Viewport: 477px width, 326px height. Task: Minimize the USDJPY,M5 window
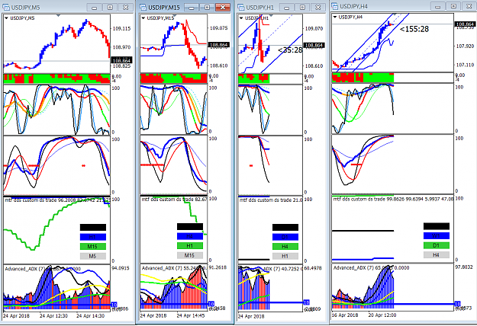[x=95, y=8]
